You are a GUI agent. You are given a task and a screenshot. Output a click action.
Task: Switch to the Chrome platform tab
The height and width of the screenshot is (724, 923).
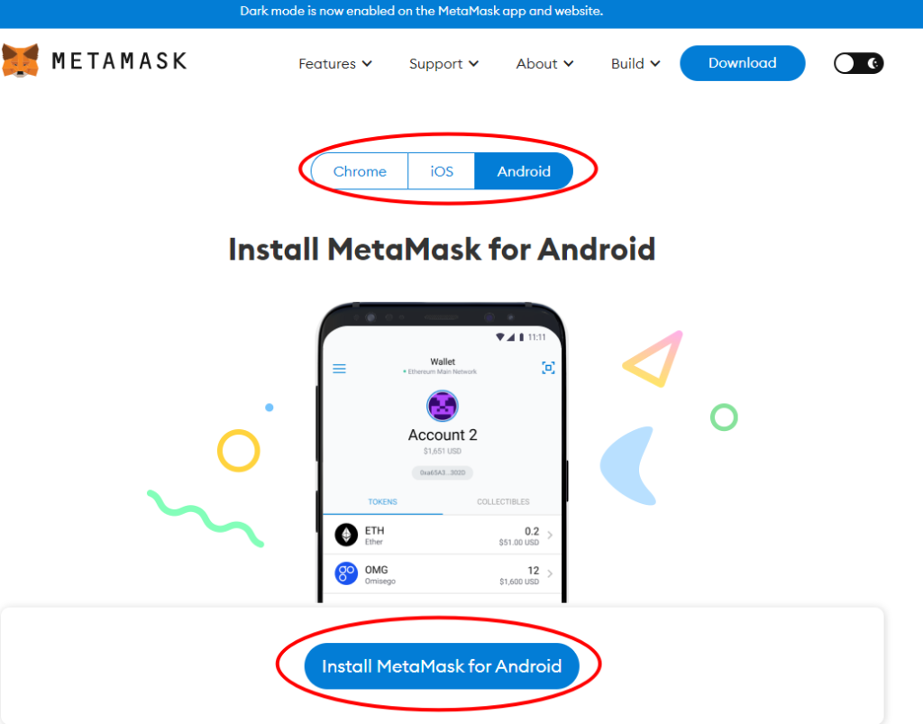point(360,171)
